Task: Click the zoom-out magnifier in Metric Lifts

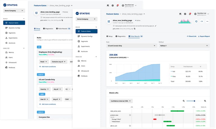Action: point(184,101)
